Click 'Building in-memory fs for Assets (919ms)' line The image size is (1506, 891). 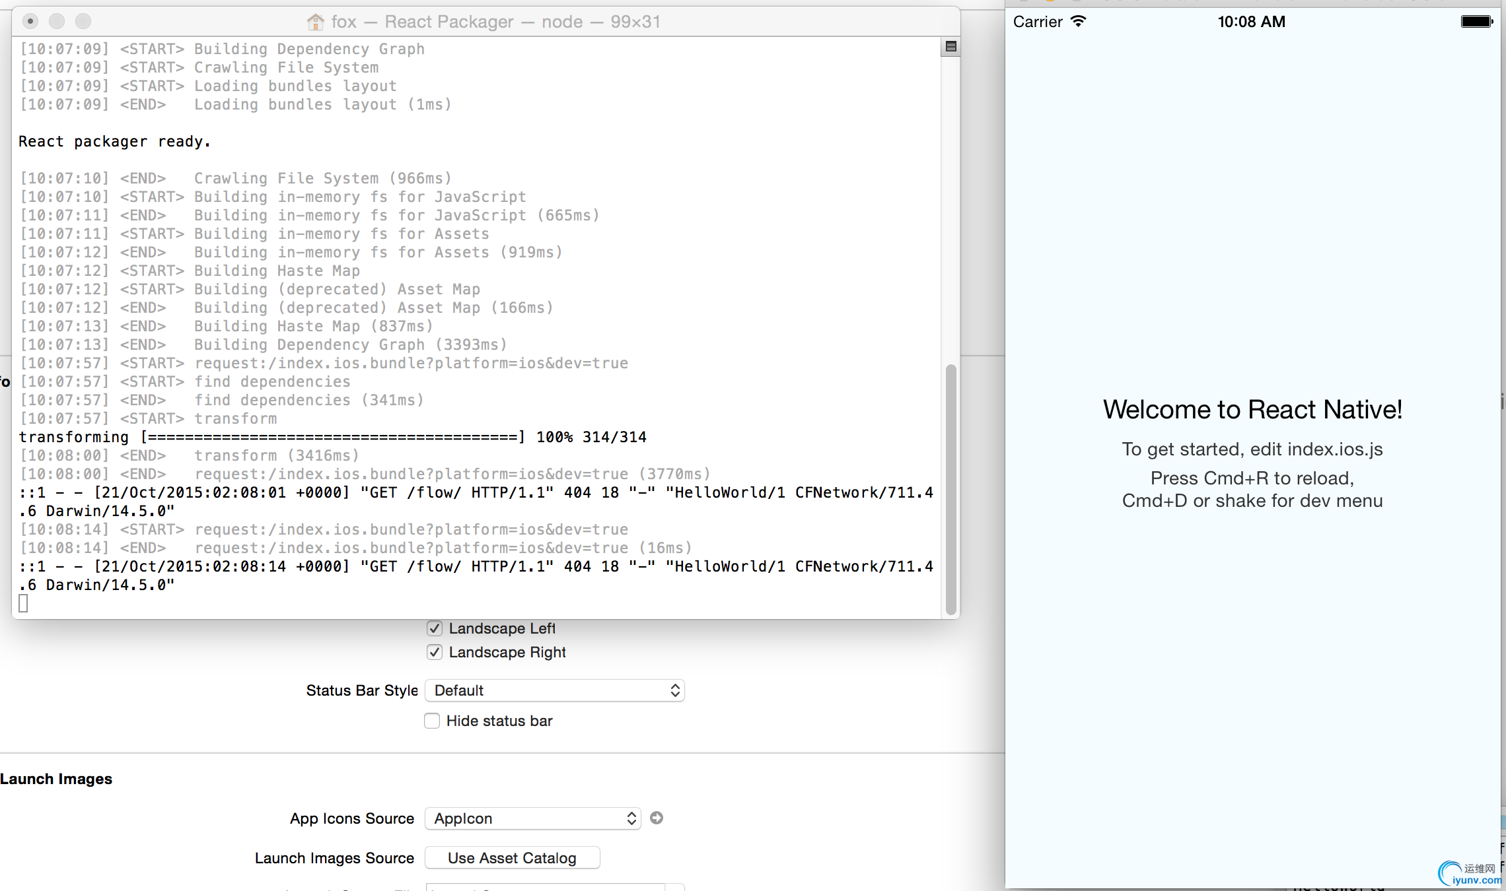point(291,252)
